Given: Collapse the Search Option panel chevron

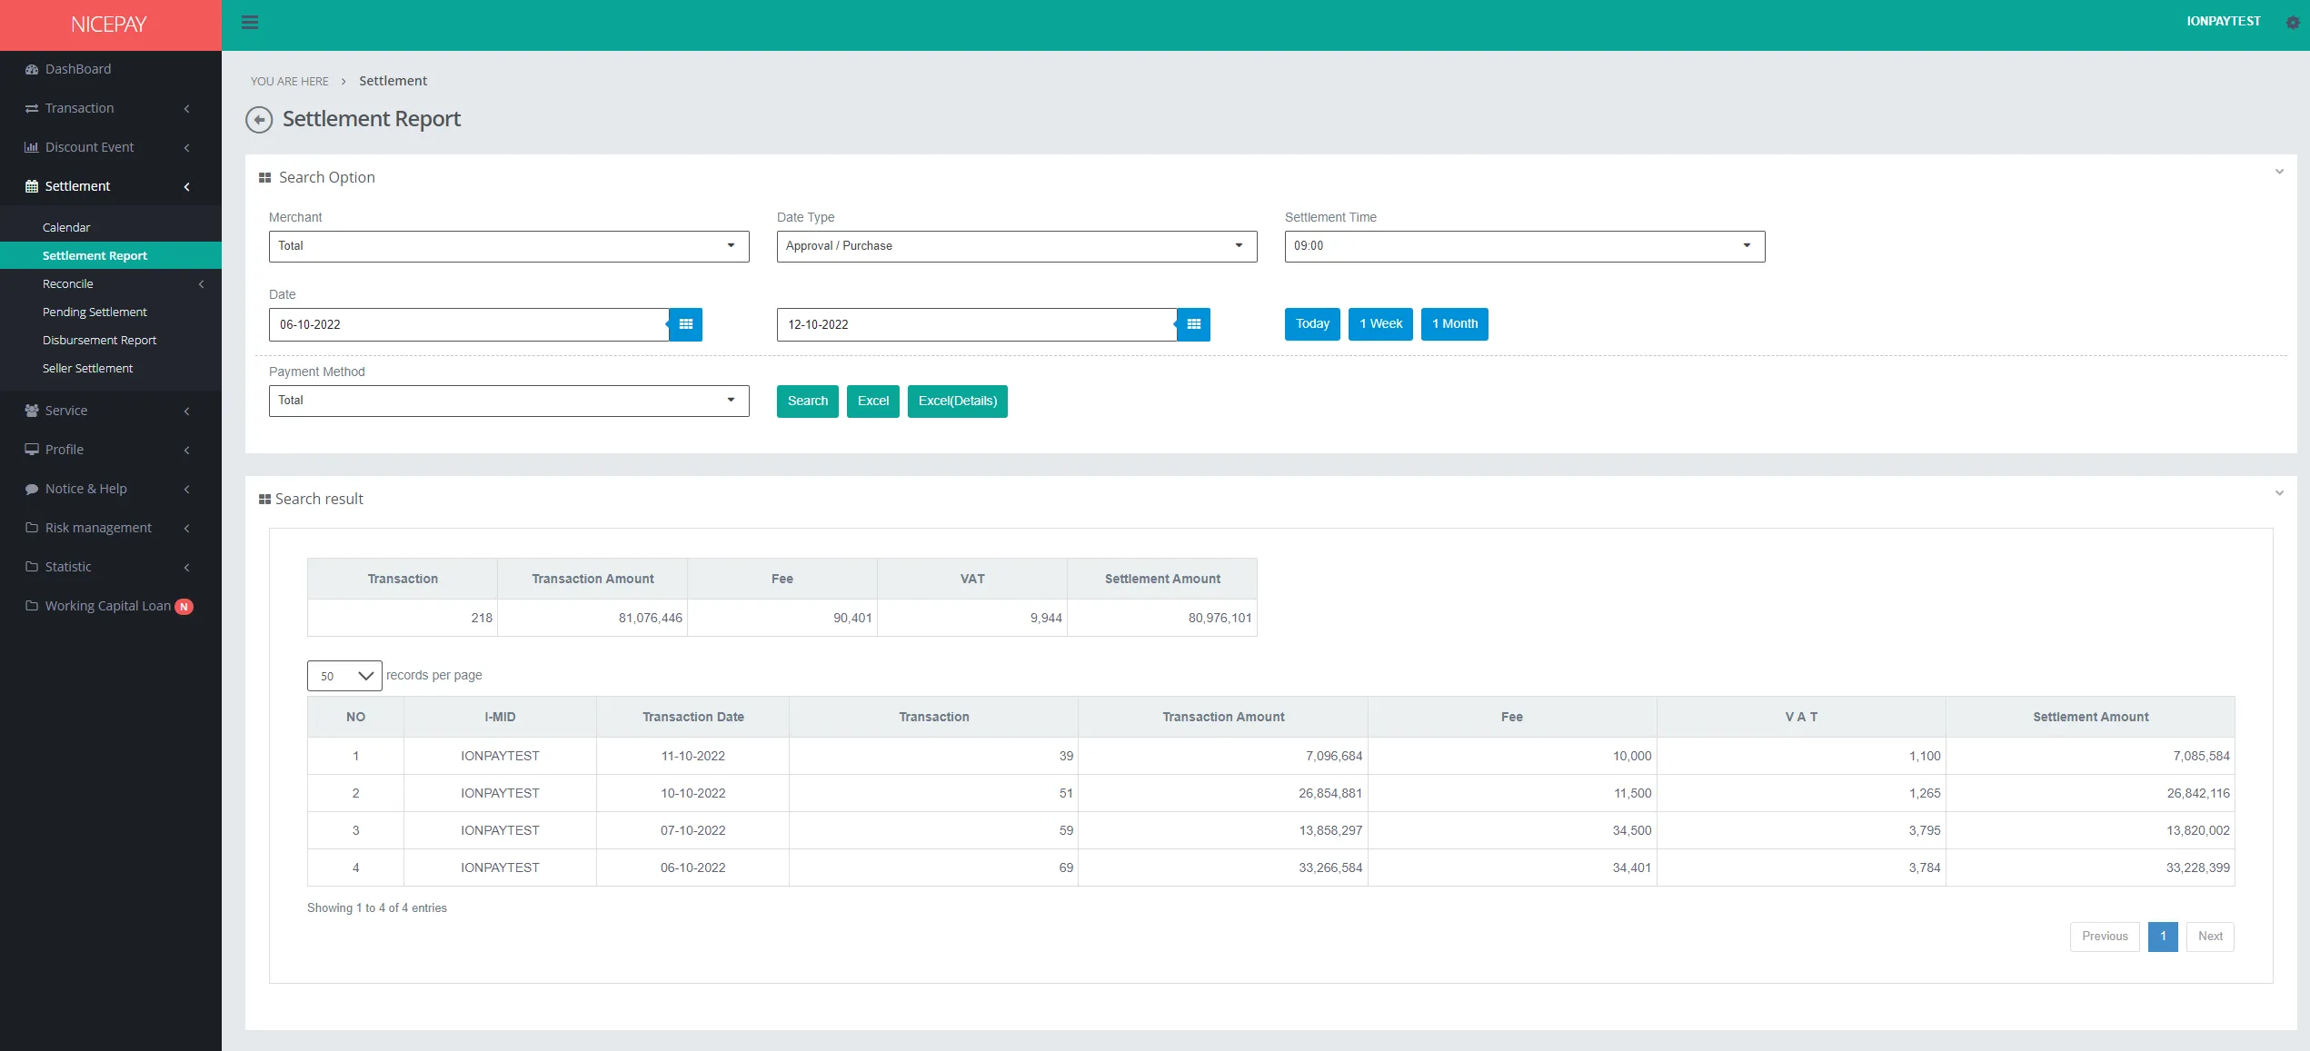Looking at the screenshot, I should [2279, 172].
